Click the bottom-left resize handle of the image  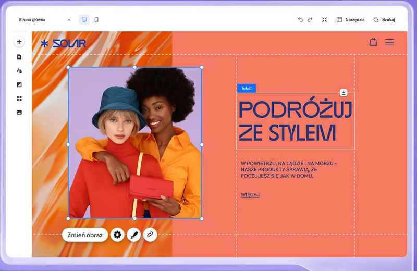(x=68, y=218)
